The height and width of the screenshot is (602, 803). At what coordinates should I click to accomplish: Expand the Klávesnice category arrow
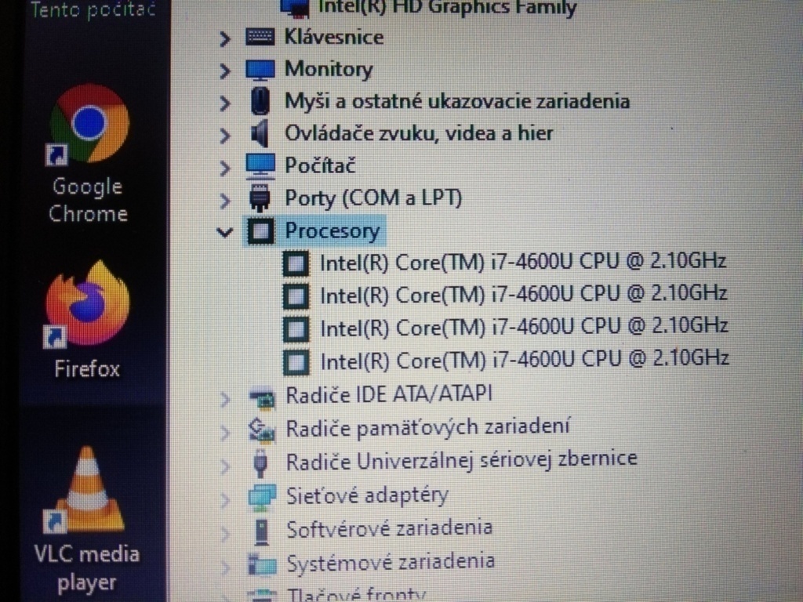point(225,37)
